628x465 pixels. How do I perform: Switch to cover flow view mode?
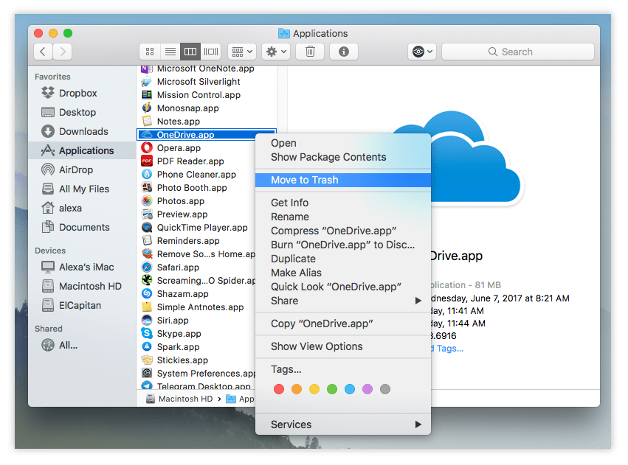(x=210, y=51)
